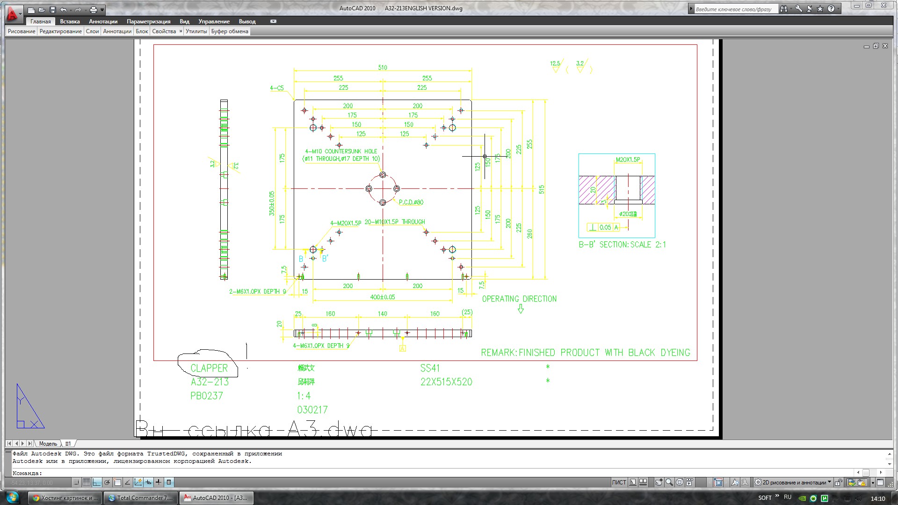Click the Plot printer icon
This screenshot has width=898, height=505.
(93, 10)
